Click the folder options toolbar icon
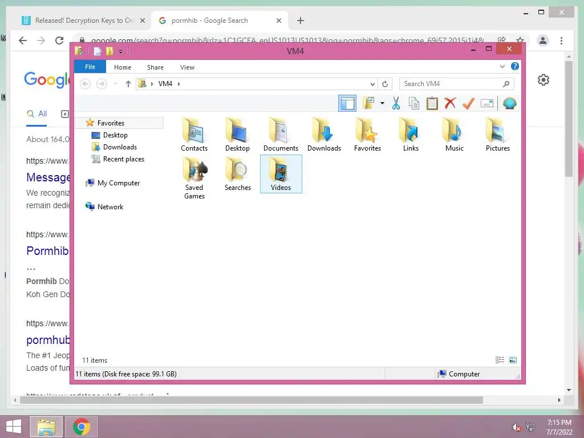Image resolution: width=584 pixels, height=438 pixels. tap(368, 103)
